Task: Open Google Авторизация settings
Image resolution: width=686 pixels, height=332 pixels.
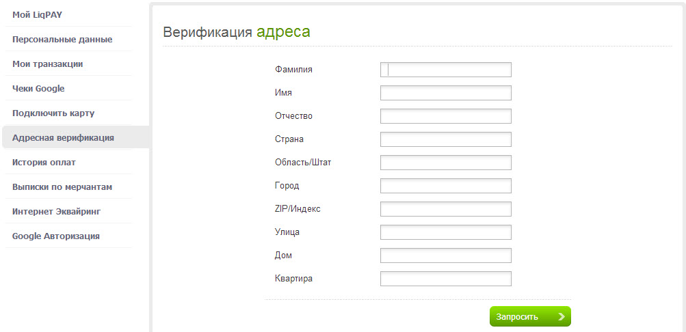Action: [56, 236]
